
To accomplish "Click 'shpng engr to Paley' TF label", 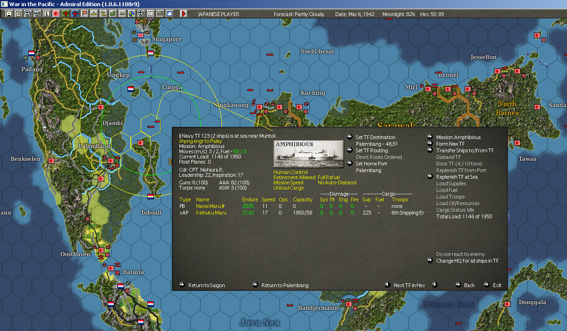I will tap(200, 141).
